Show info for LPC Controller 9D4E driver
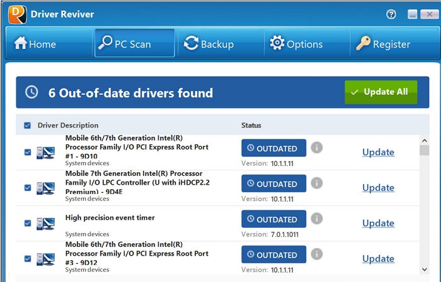 pos(317,183)
